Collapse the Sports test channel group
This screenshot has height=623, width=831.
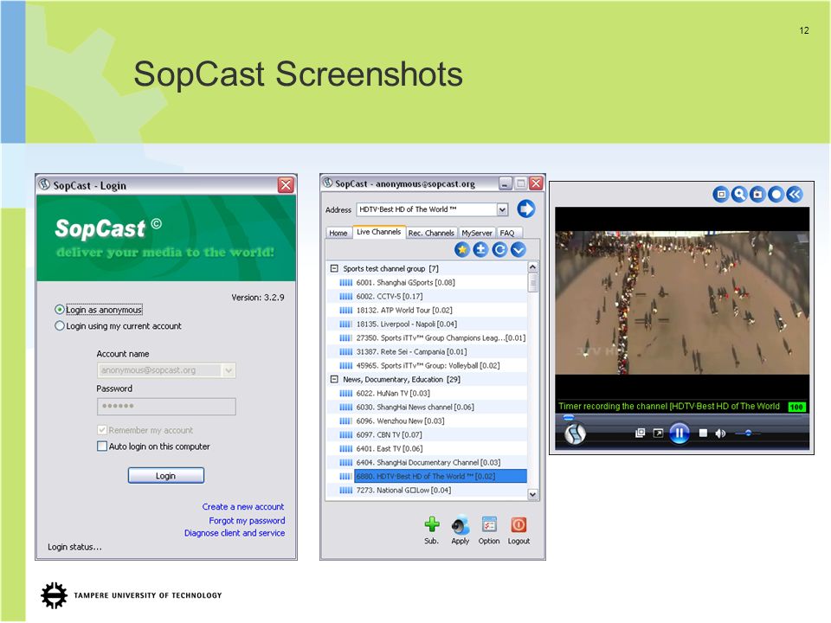pyautogui.click(x=334, y=268)
